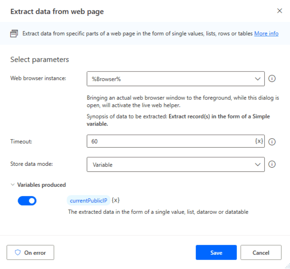Cancel the dialog
Viewport: 290px width, 269px height.
point(261,253)
